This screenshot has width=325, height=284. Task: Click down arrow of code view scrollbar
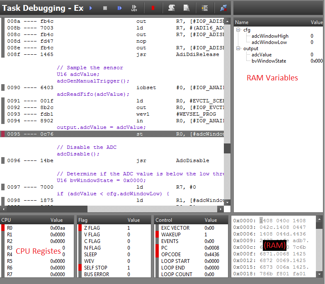coord(227,203)
